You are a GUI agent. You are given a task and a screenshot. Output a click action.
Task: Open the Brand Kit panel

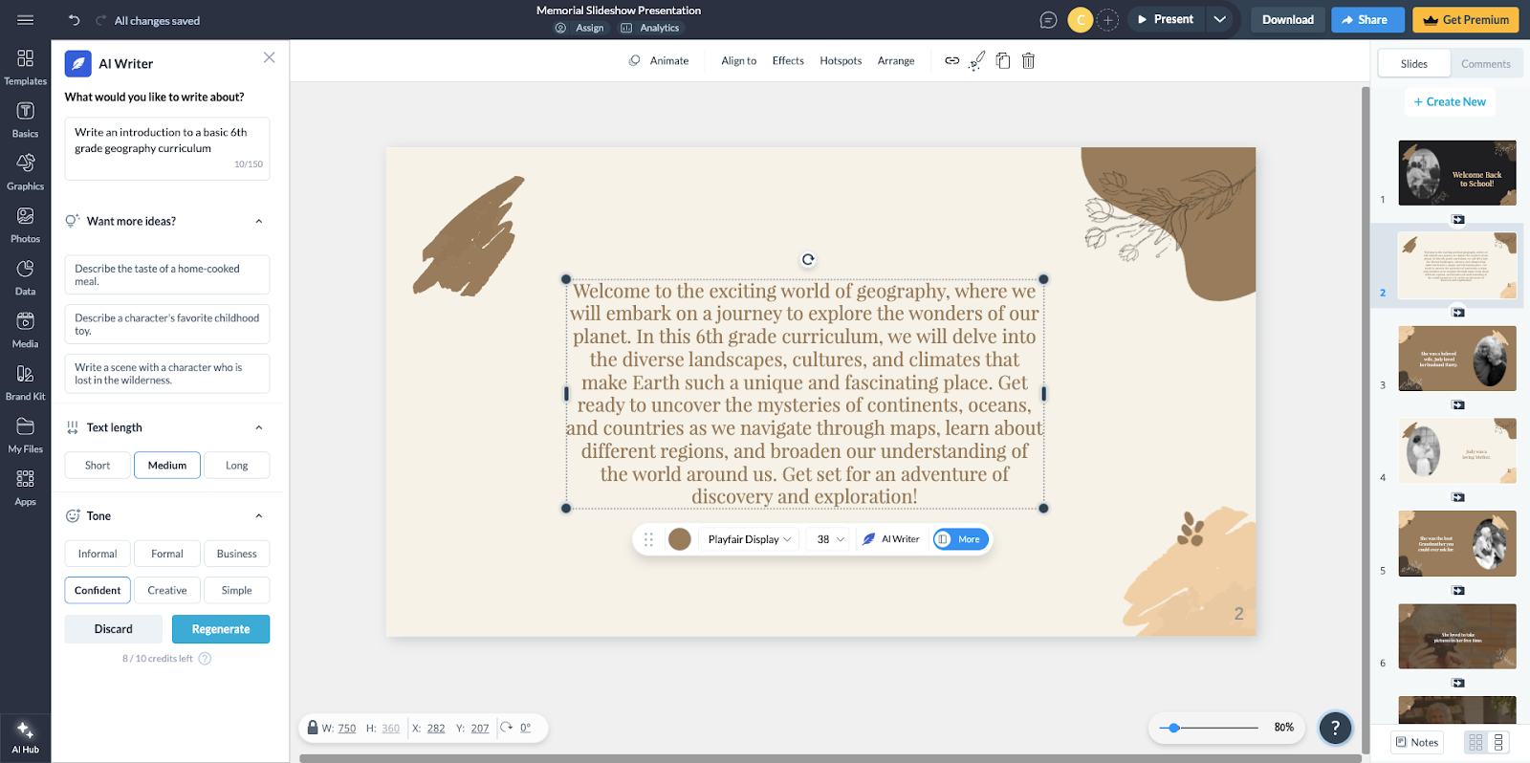click(25, 383)
